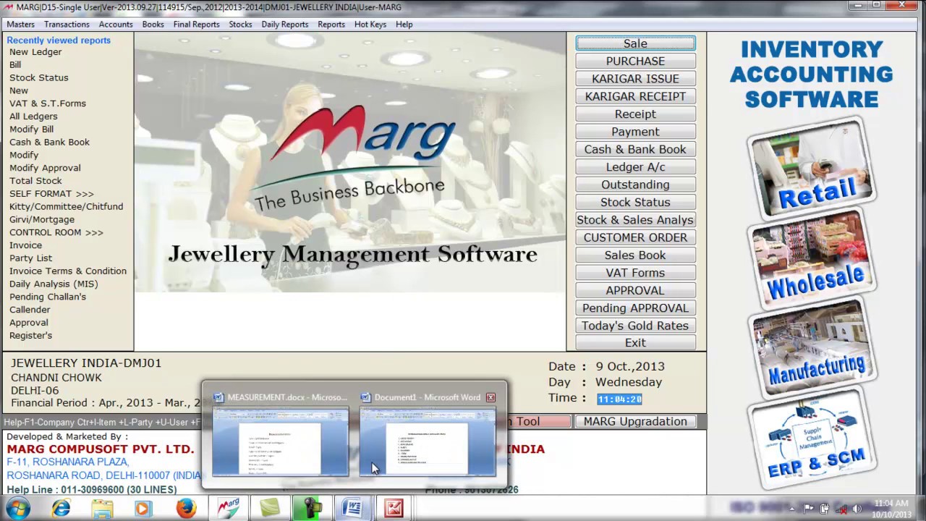Viewport: 926px width, 521px height.
Task: Click the Microsoft Word taskbar icon
Action: pos(352,509)
